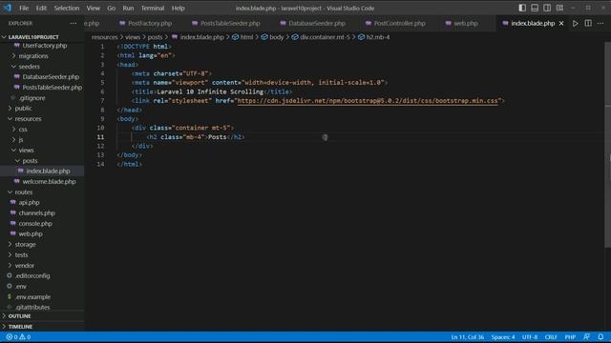611x343 pixels.
Task: Open channels.php file
Action: coord(36,213)
